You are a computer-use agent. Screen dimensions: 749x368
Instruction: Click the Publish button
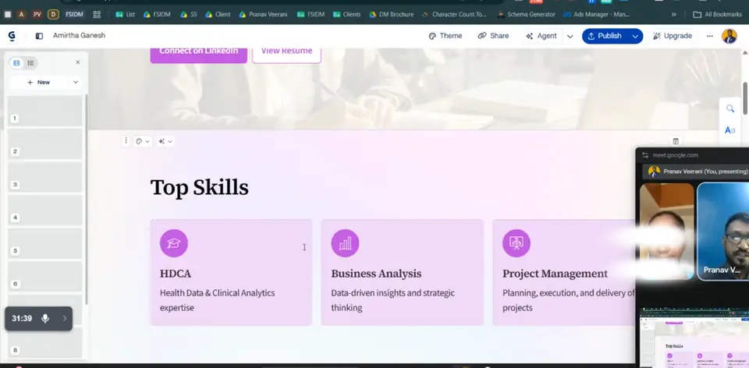605,36
